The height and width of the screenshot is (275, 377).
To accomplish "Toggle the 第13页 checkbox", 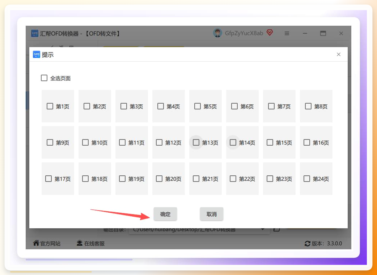I will 196,142.
